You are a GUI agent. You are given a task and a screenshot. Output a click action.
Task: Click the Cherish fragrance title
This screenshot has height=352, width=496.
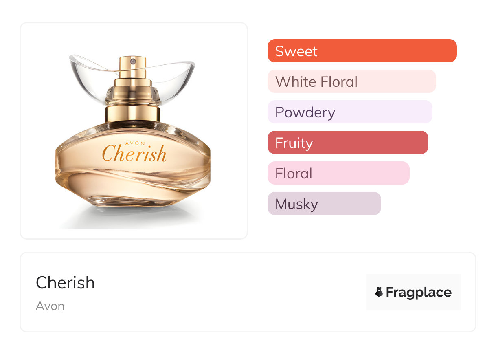(65, 283)
